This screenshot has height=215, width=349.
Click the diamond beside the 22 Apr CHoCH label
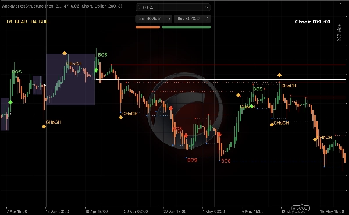click(120, 117)
